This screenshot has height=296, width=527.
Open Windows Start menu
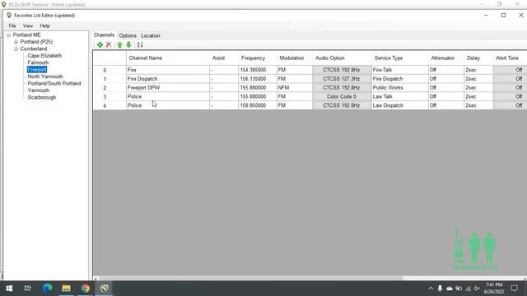(9, 289)
